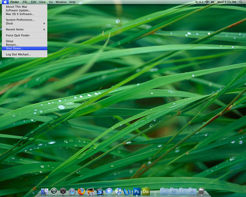The width and height of the screenshot is (246, 197).
Task: Open Photoshop (Ps) from the Dock
Action: point(136,191)
